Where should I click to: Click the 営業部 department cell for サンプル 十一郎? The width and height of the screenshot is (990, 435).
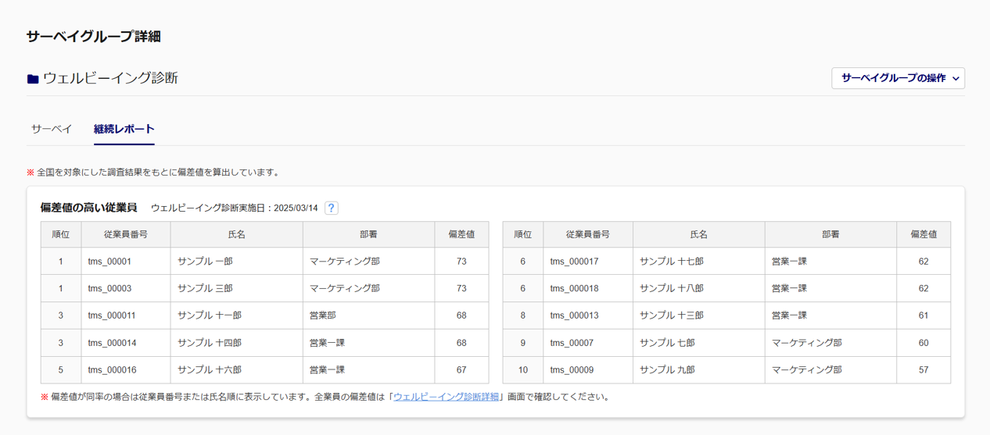click(x=323, y=316)
